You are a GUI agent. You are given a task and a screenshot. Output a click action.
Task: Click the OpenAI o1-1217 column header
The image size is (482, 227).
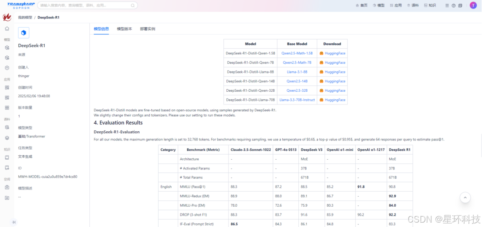(x=371, y=150)
